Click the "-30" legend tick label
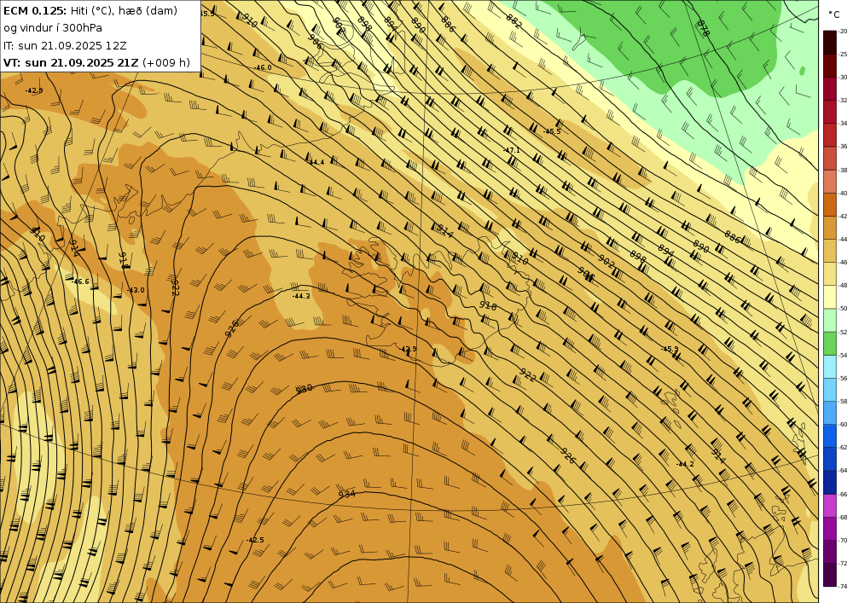 click(843, 78)
